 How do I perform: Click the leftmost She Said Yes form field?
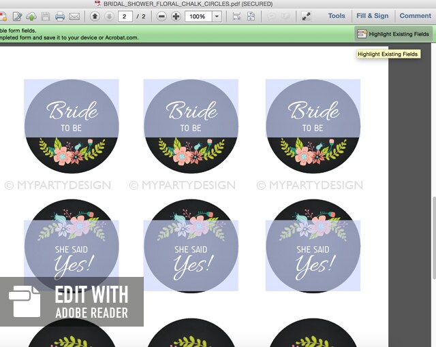(x=72, y=256)
